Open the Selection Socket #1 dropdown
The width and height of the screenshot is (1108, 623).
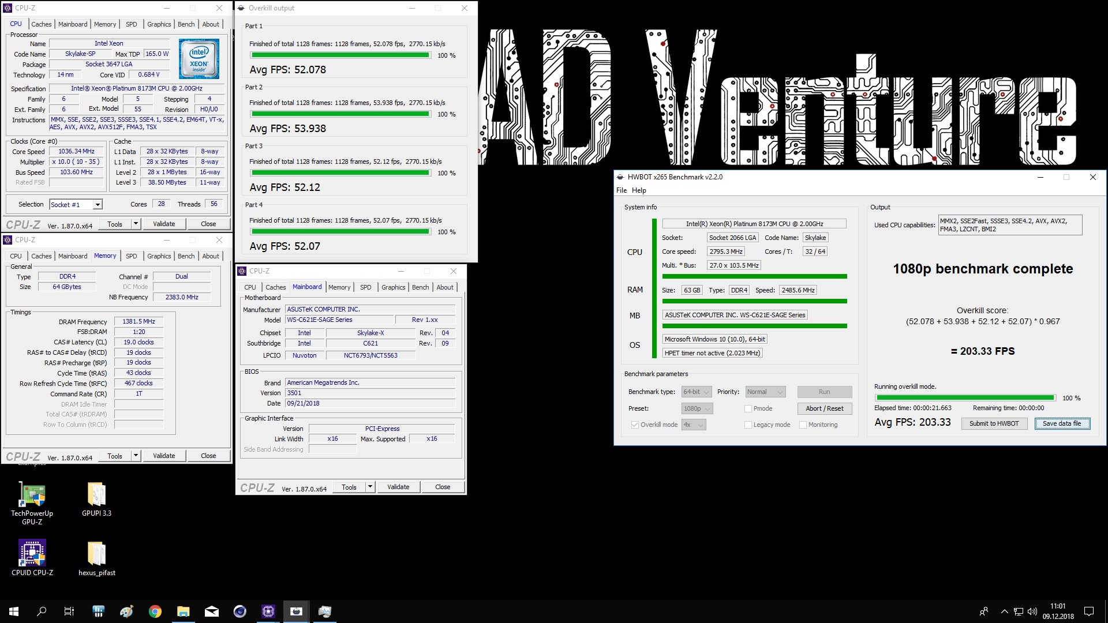76,205
